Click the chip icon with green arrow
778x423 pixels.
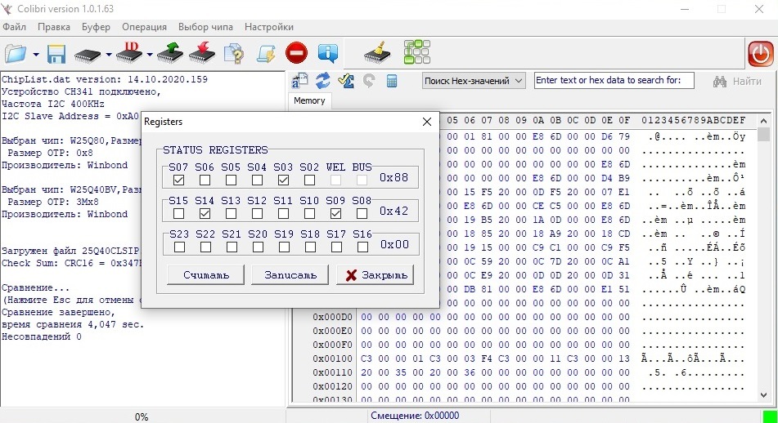170,52
